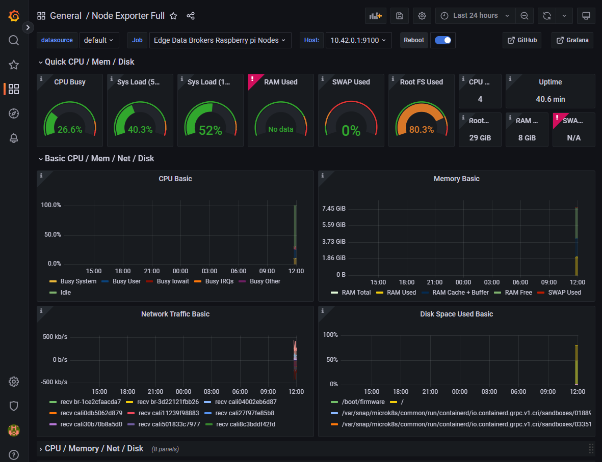The image size is (602, 462).
Task: Open the Grafana link button
Action: 572,40
